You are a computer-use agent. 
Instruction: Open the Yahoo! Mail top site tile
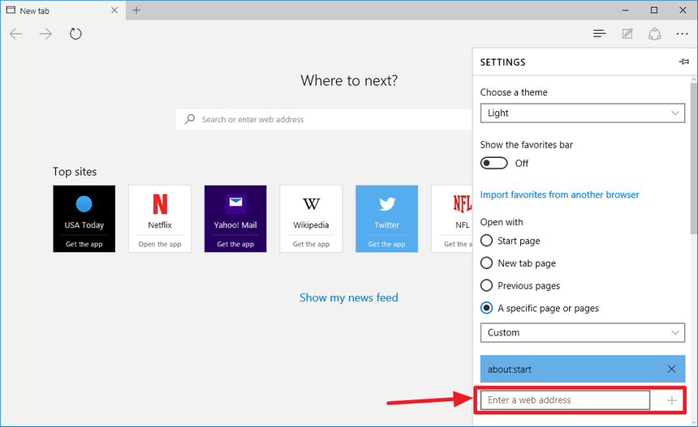235,219
